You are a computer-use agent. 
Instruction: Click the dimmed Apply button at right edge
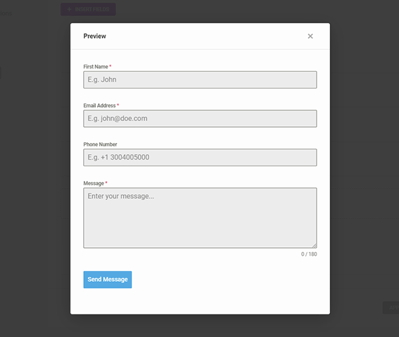pos(391,307)
